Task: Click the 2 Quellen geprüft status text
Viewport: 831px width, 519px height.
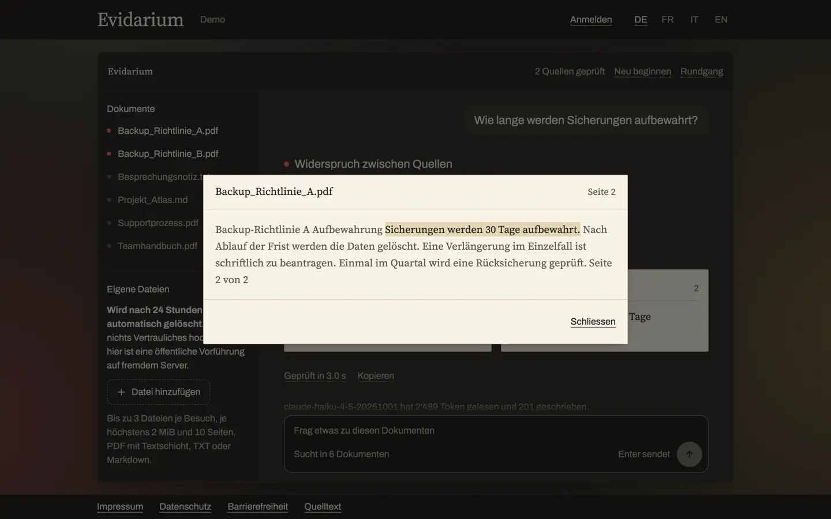Action: 570,72
